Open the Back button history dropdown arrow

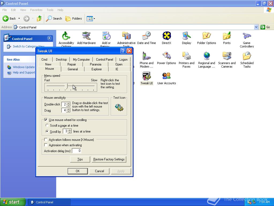pyautogui.click(x=19, y=19)
